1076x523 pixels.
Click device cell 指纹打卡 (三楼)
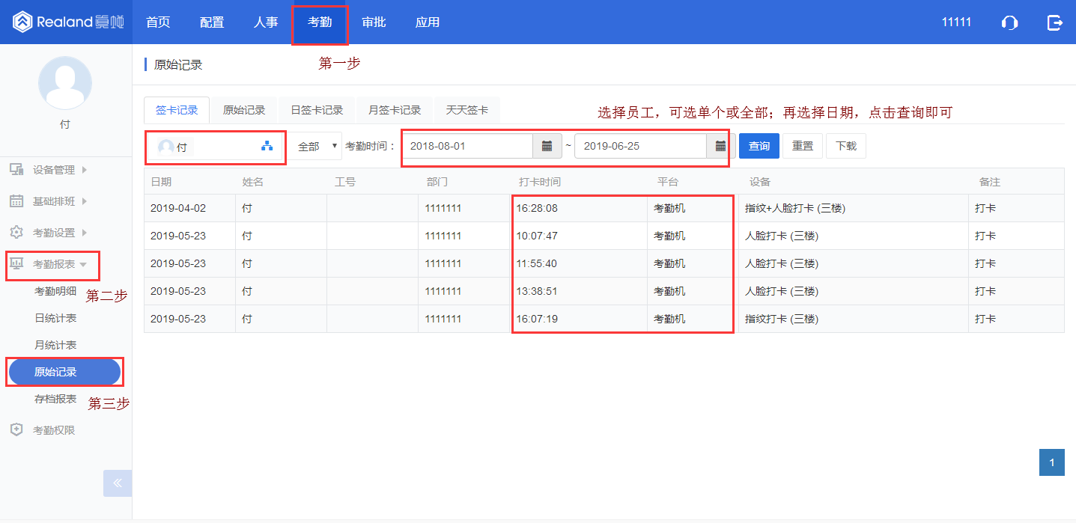click(x=782, y=319)
